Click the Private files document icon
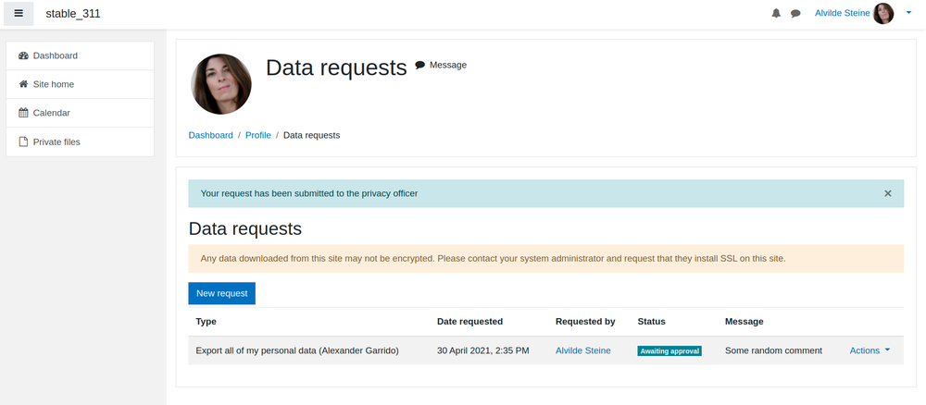The height and width of the screenshot is (405, 926). tap(24, 141)
